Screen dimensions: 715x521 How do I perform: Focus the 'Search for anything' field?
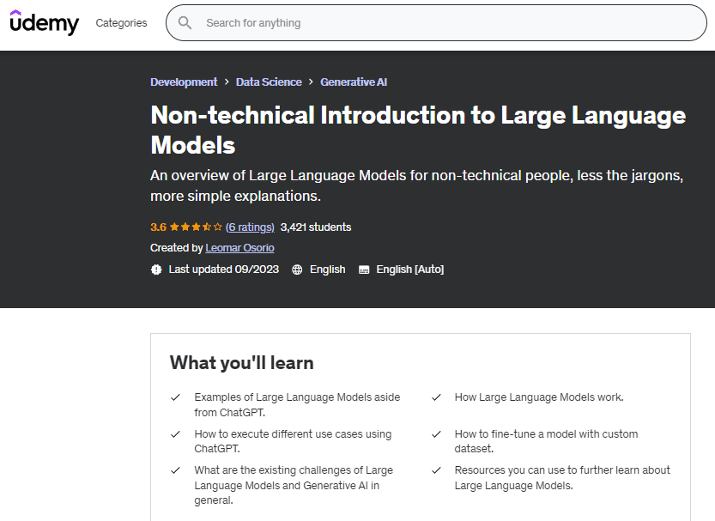click(x=446, y=23)
